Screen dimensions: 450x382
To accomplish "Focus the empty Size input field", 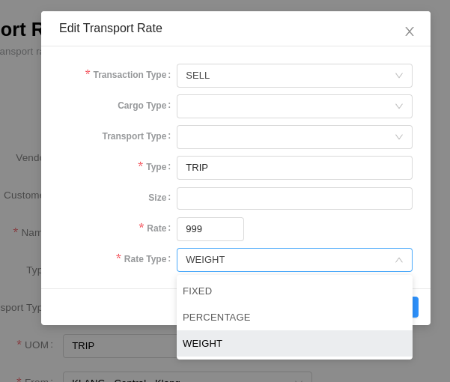I will [x=294, y=198].
